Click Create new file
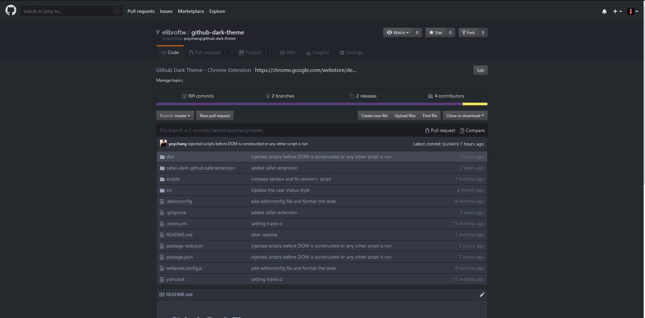 click(x=374, y=115)
